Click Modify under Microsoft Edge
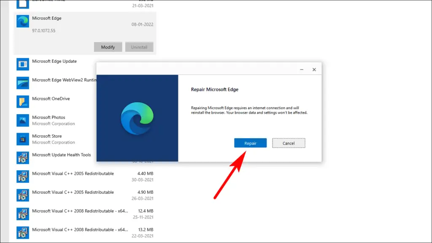432x243 pixels. coord(108,47)
